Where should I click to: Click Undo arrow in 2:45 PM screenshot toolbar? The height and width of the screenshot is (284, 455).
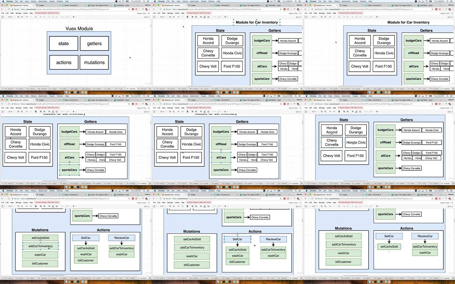coord(330,206)
